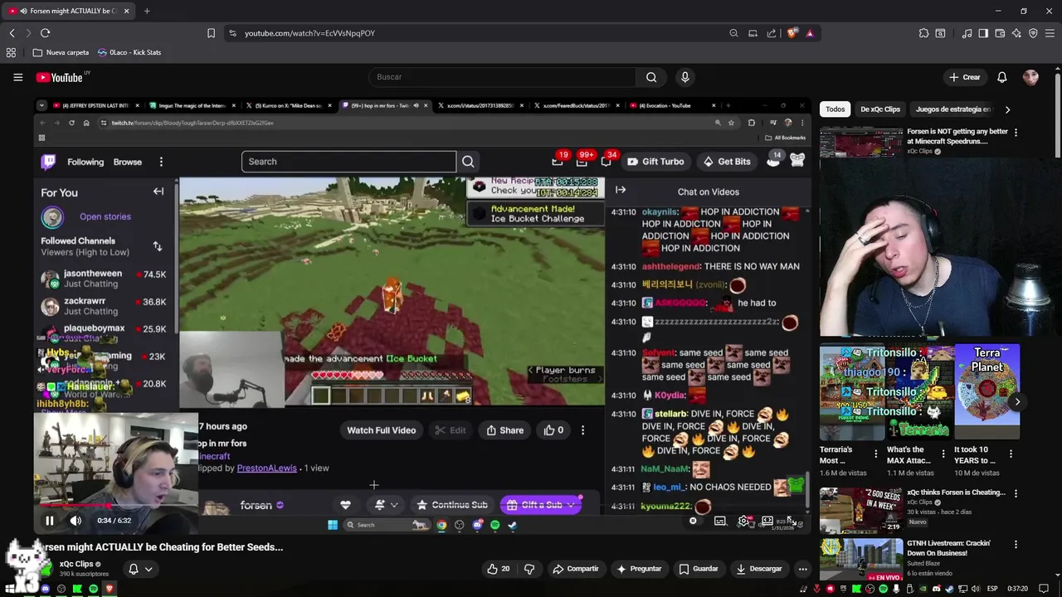View site information icon beside URL
1062x597 pixels.
[232, 33]
